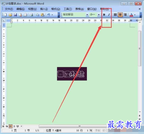Screen dimensions: 144x134
Task: Click the 1 页 status bar entry
Action: click(x=14, y=130)
